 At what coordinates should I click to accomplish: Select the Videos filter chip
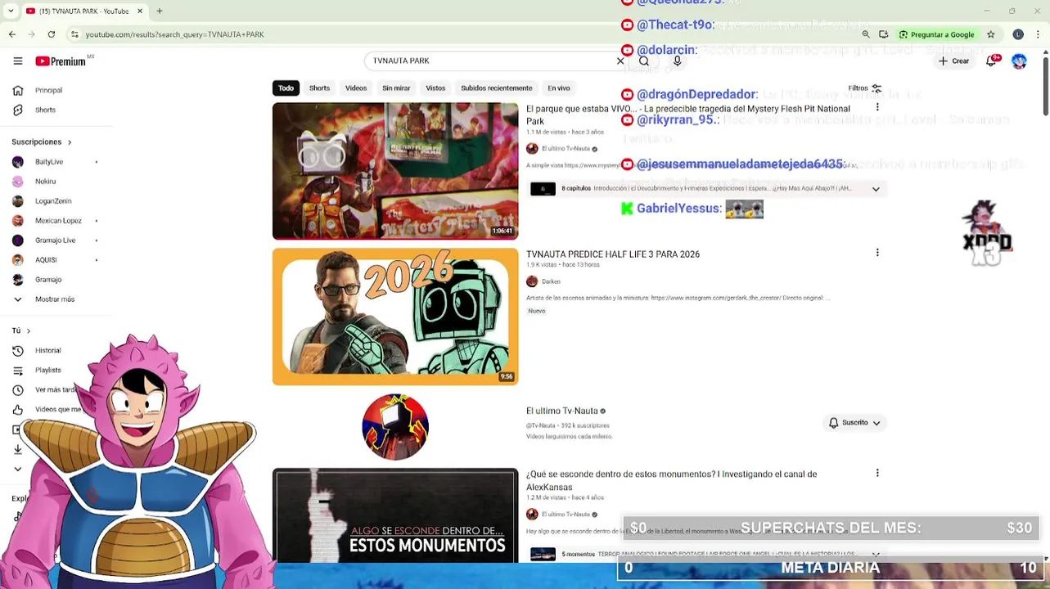(x=356, y=88)
